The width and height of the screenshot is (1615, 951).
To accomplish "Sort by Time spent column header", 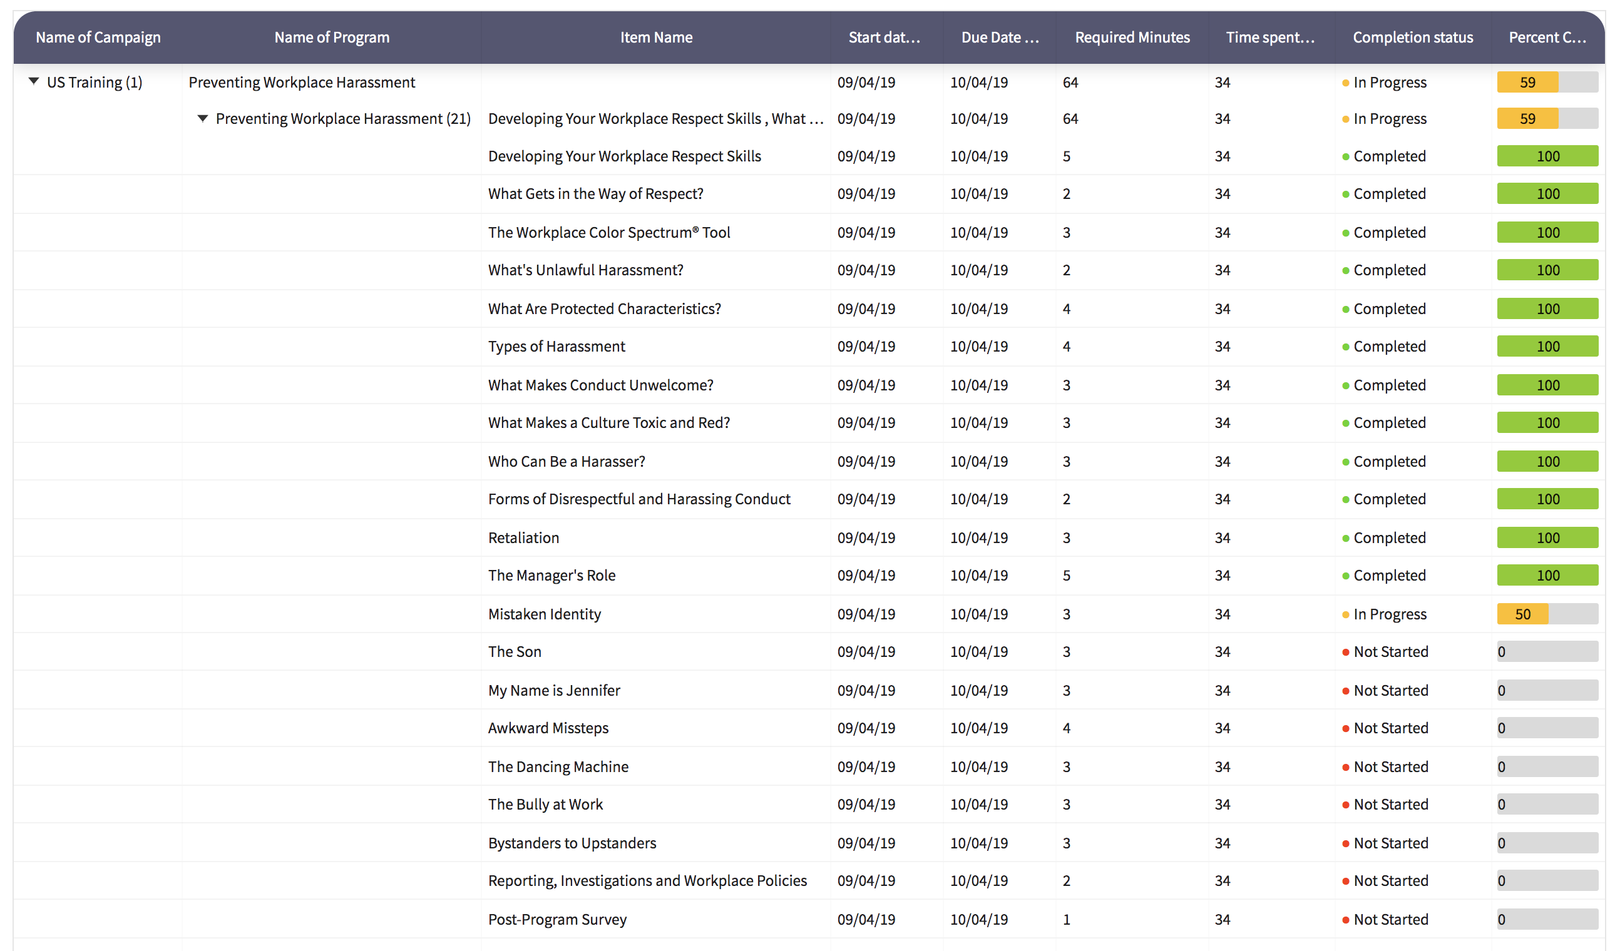I will [1270, 37].
